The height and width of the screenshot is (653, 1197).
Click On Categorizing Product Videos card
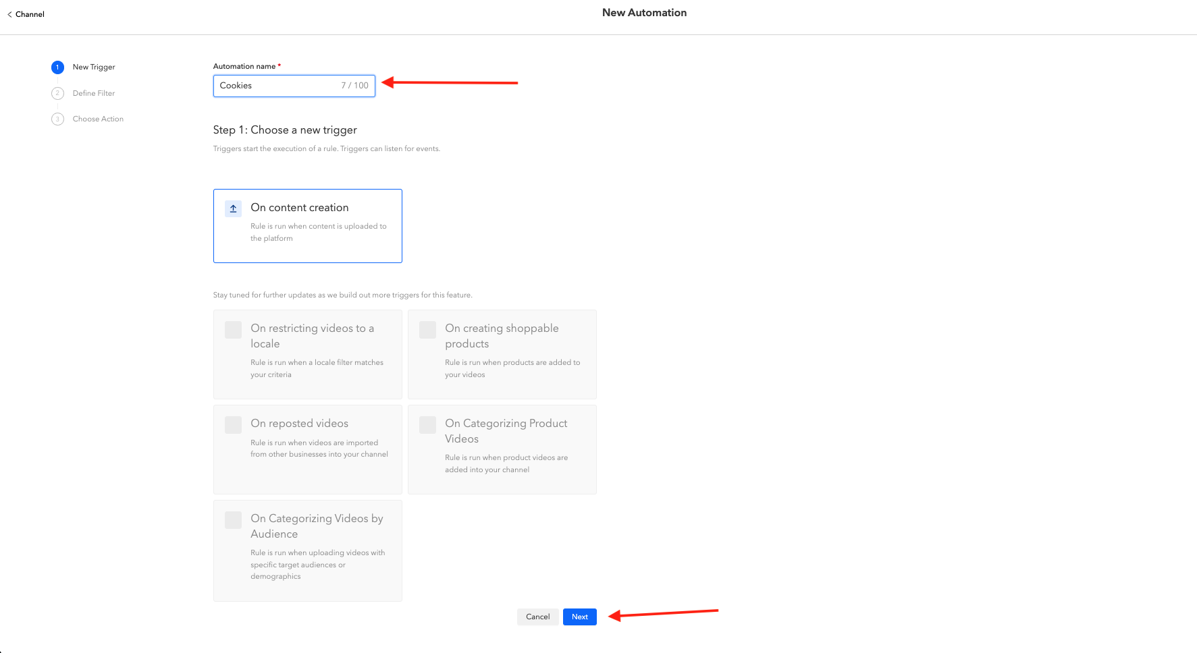pos(502,449)
